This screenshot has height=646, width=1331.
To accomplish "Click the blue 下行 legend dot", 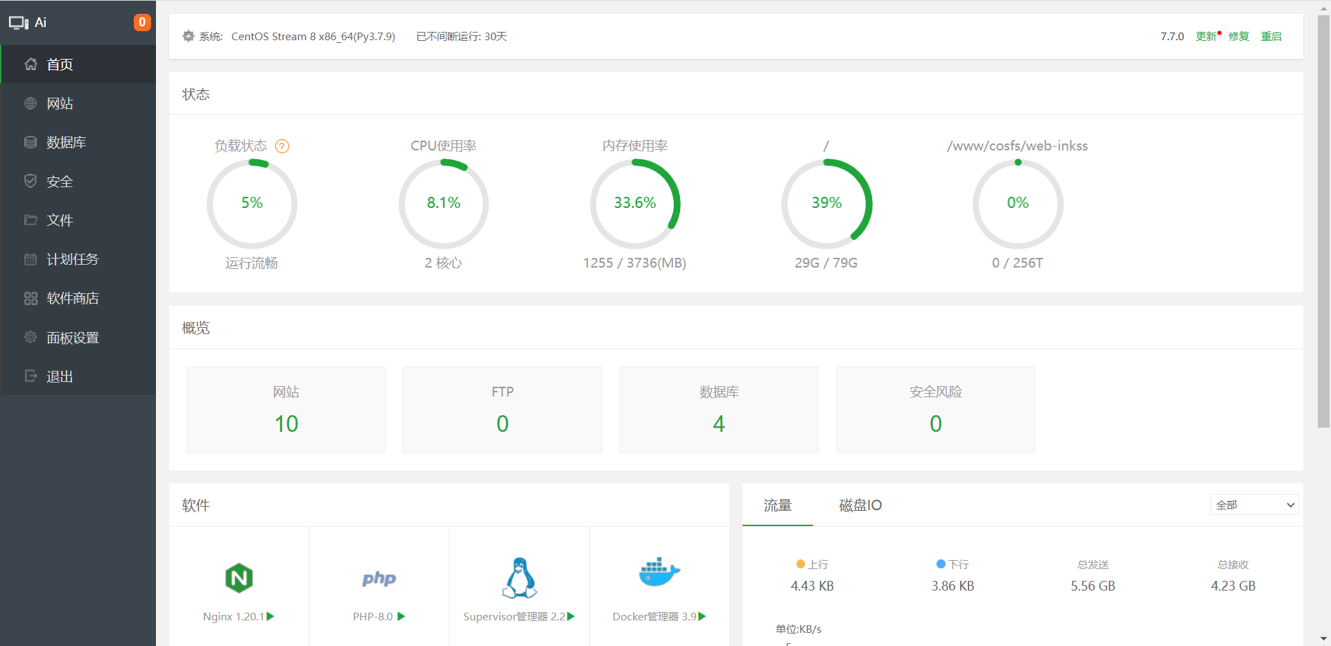I will click(941, 564).
